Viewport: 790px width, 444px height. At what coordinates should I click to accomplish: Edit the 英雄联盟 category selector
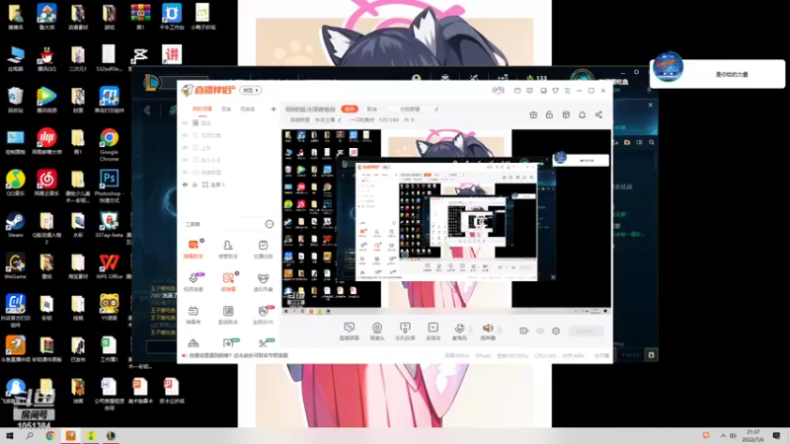(315, 119)
